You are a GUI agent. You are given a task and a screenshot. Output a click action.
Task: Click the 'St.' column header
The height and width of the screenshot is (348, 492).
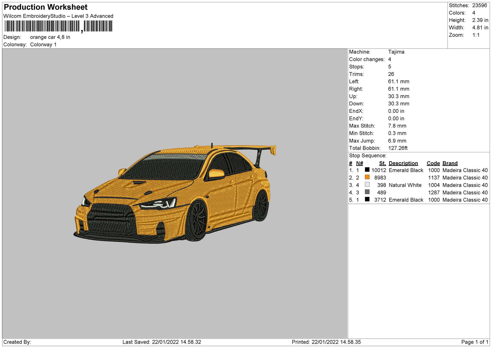pos(383,163)
